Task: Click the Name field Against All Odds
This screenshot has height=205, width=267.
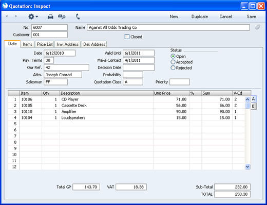Action: [x=168, y=27]
